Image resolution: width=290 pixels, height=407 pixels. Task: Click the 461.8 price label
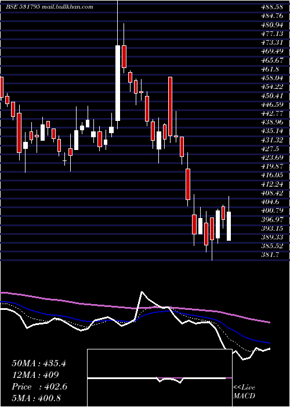(x=270, y=69)
